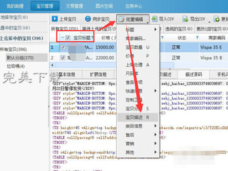228x171 pixels.
Task: Choose 食品专项 menu entry
Action: 138,82
